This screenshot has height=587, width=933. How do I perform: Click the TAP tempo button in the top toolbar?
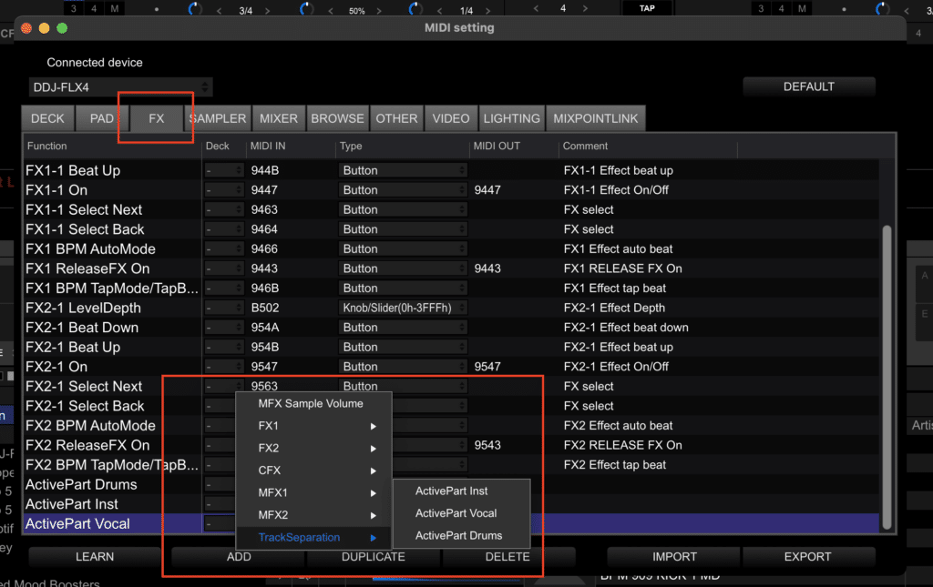646,7
